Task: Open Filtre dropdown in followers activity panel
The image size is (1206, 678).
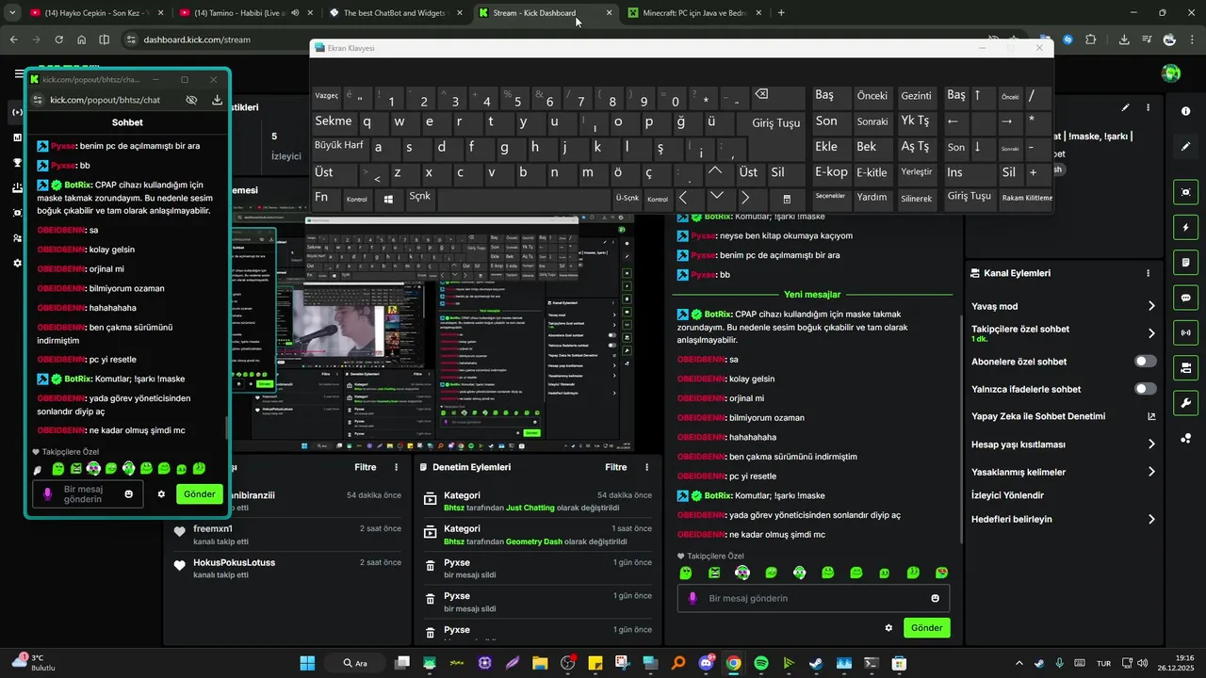Action: pos(365,467)
